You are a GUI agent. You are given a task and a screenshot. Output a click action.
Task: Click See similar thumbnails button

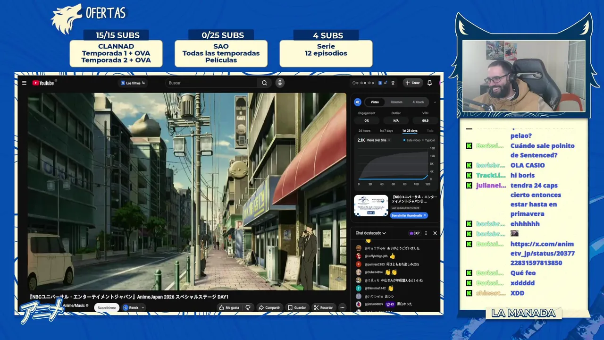coord(409,215)
